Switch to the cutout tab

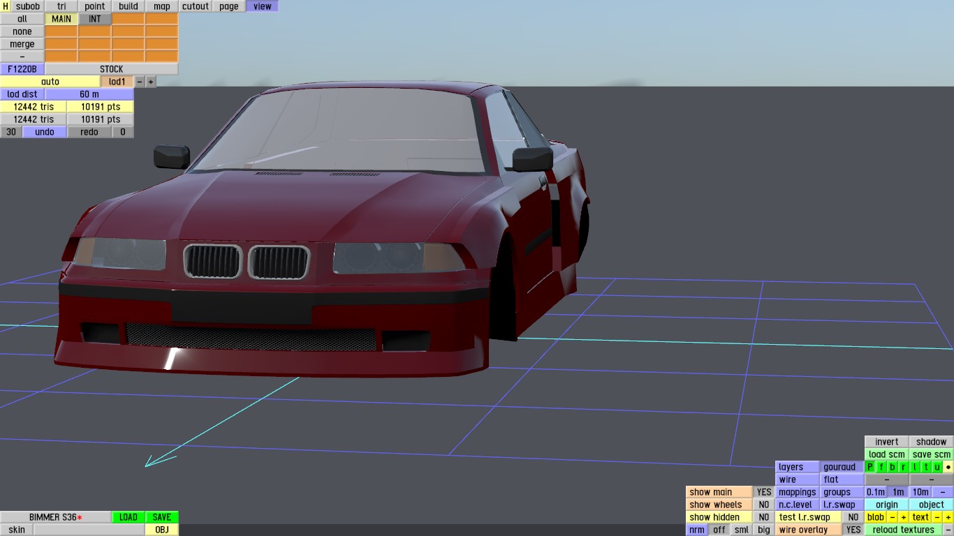coord(196,6)
